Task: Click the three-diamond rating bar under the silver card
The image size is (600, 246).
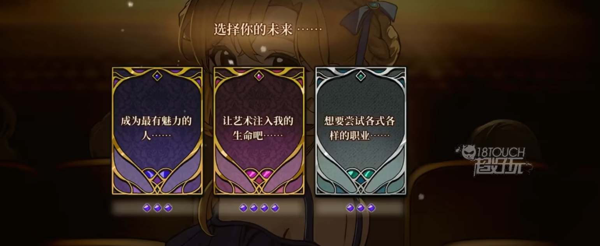Action: click(x=361, y=208)
